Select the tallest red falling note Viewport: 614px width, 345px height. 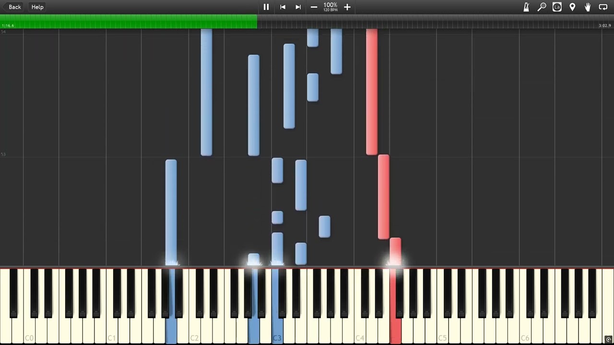click(372, 92)
